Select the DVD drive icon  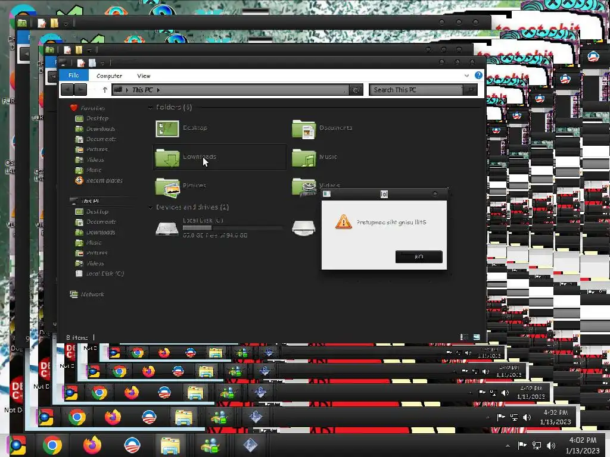[x=303, y=228]
